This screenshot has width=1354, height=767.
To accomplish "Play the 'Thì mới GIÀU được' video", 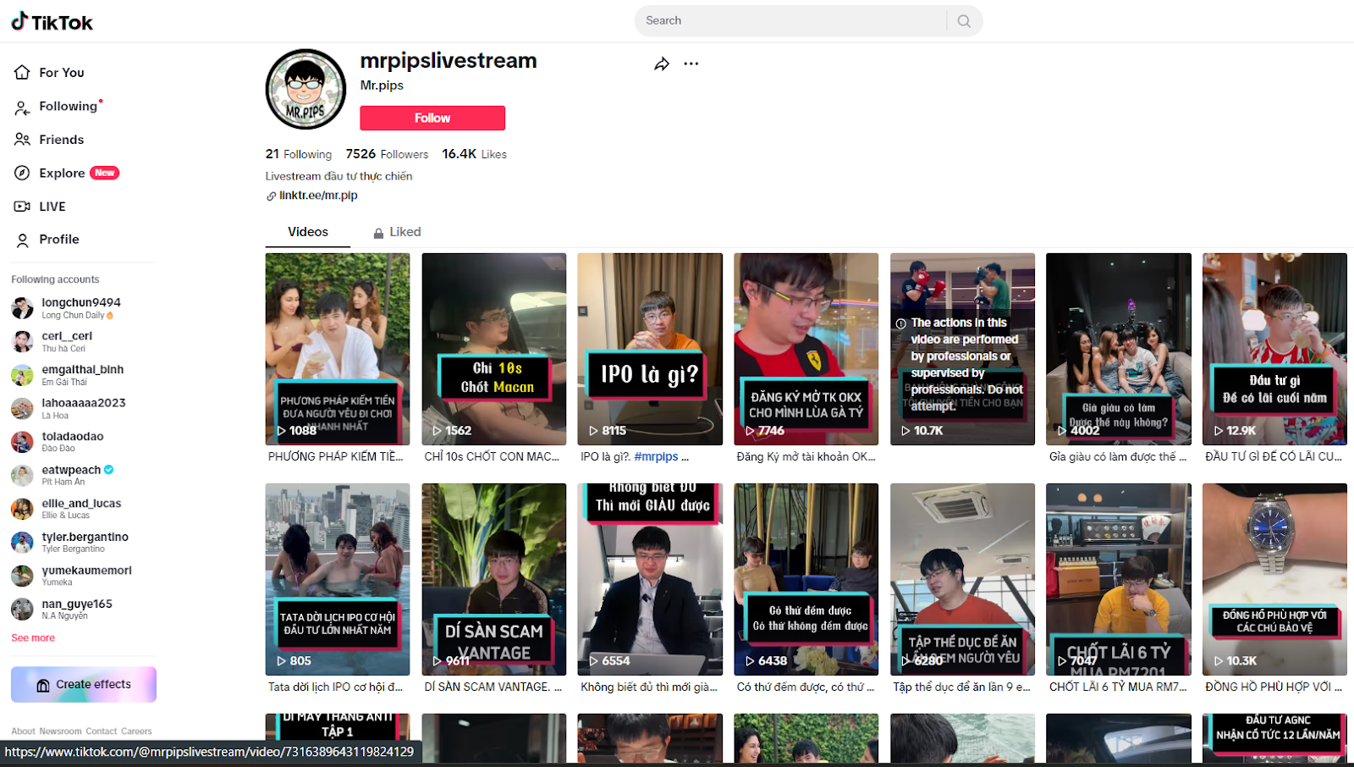I will tap(650, 579).
